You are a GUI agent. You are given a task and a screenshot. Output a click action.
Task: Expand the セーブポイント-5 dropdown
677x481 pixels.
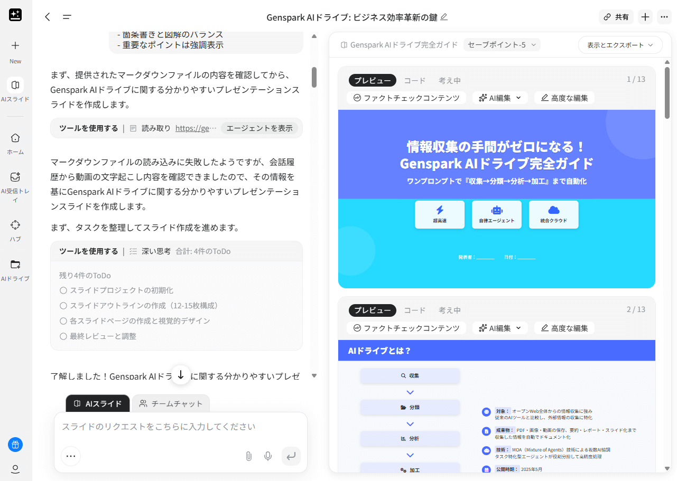[502, 45]
